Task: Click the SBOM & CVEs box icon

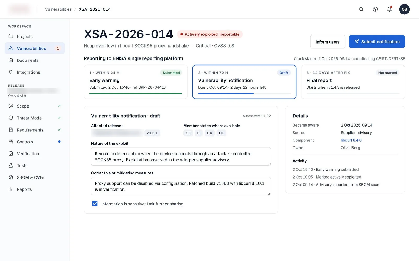Action: pos(11,177)
